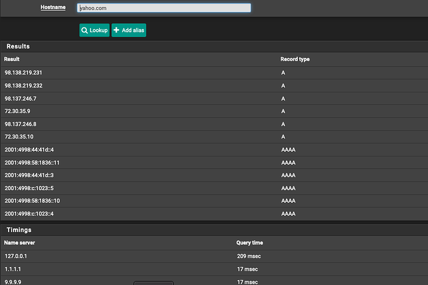Click the Result column header
The image size is (428, 285).
click(x=12, y=59)
